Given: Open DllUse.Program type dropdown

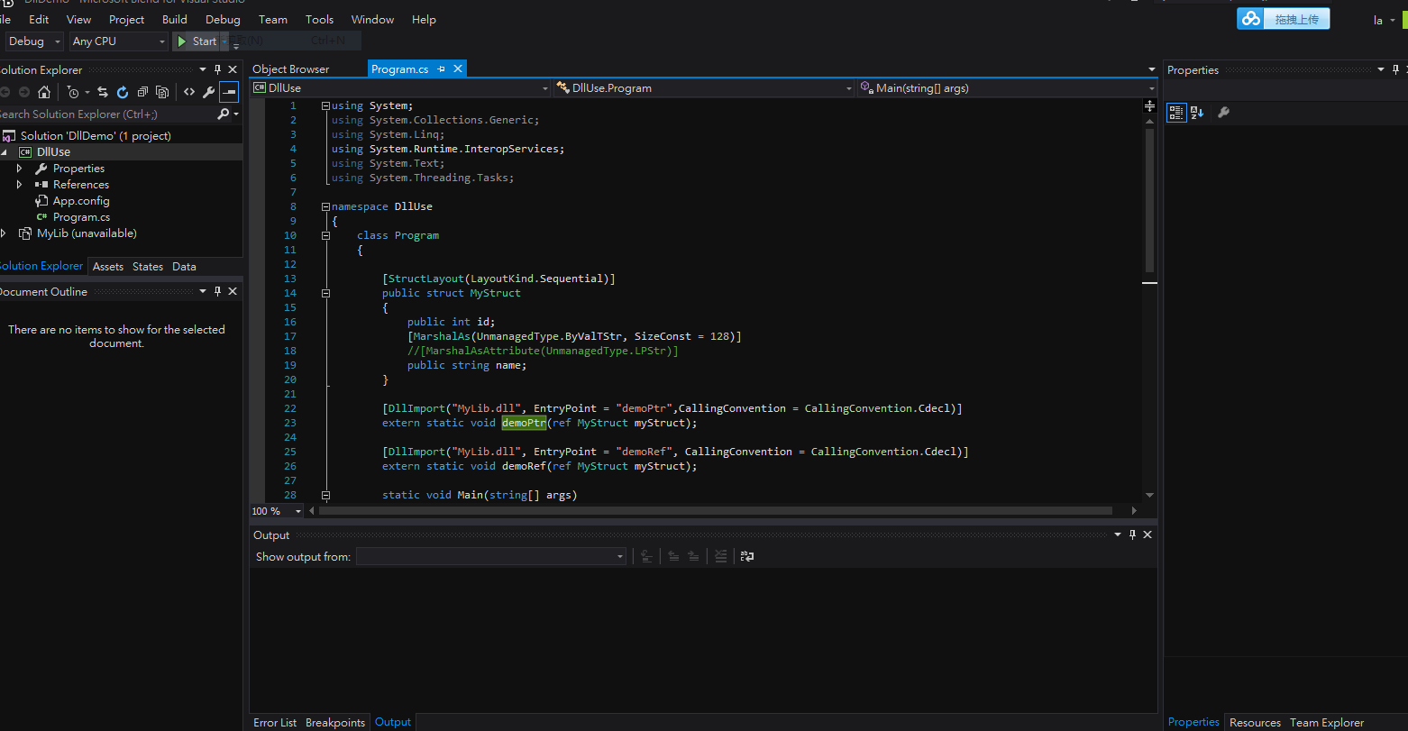Looking at the screenshot, I should pos(703,88).
